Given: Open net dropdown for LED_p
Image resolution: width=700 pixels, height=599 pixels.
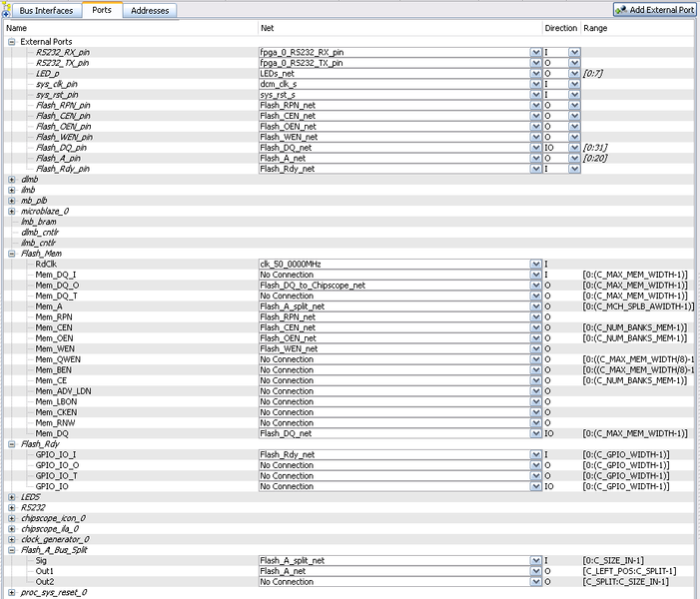Looking at the screenshot, I should (x=535, y=73).
